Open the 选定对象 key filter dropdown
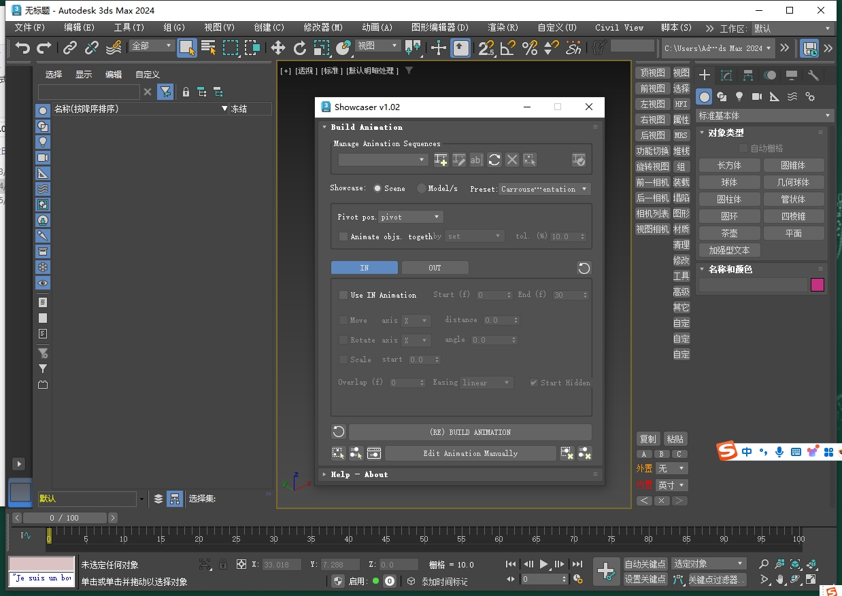 point(709,563)
